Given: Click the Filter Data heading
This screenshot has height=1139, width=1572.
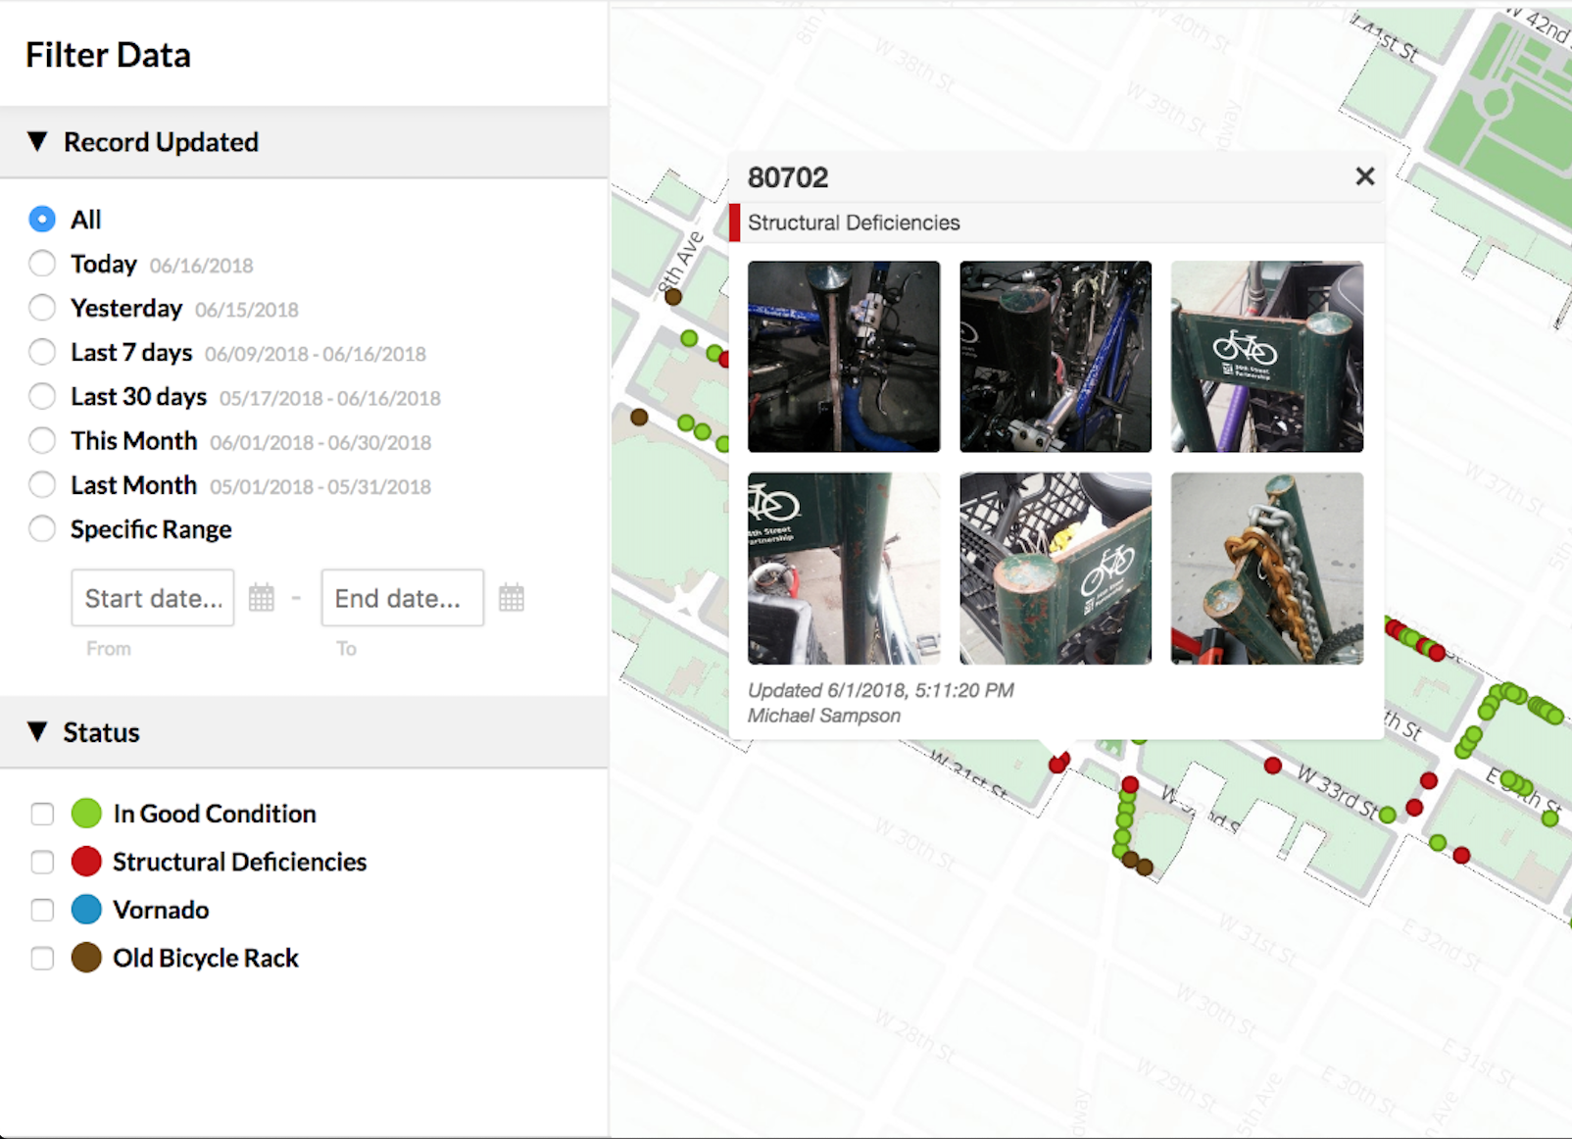Looking at the screenshot, I should [108, 55].
